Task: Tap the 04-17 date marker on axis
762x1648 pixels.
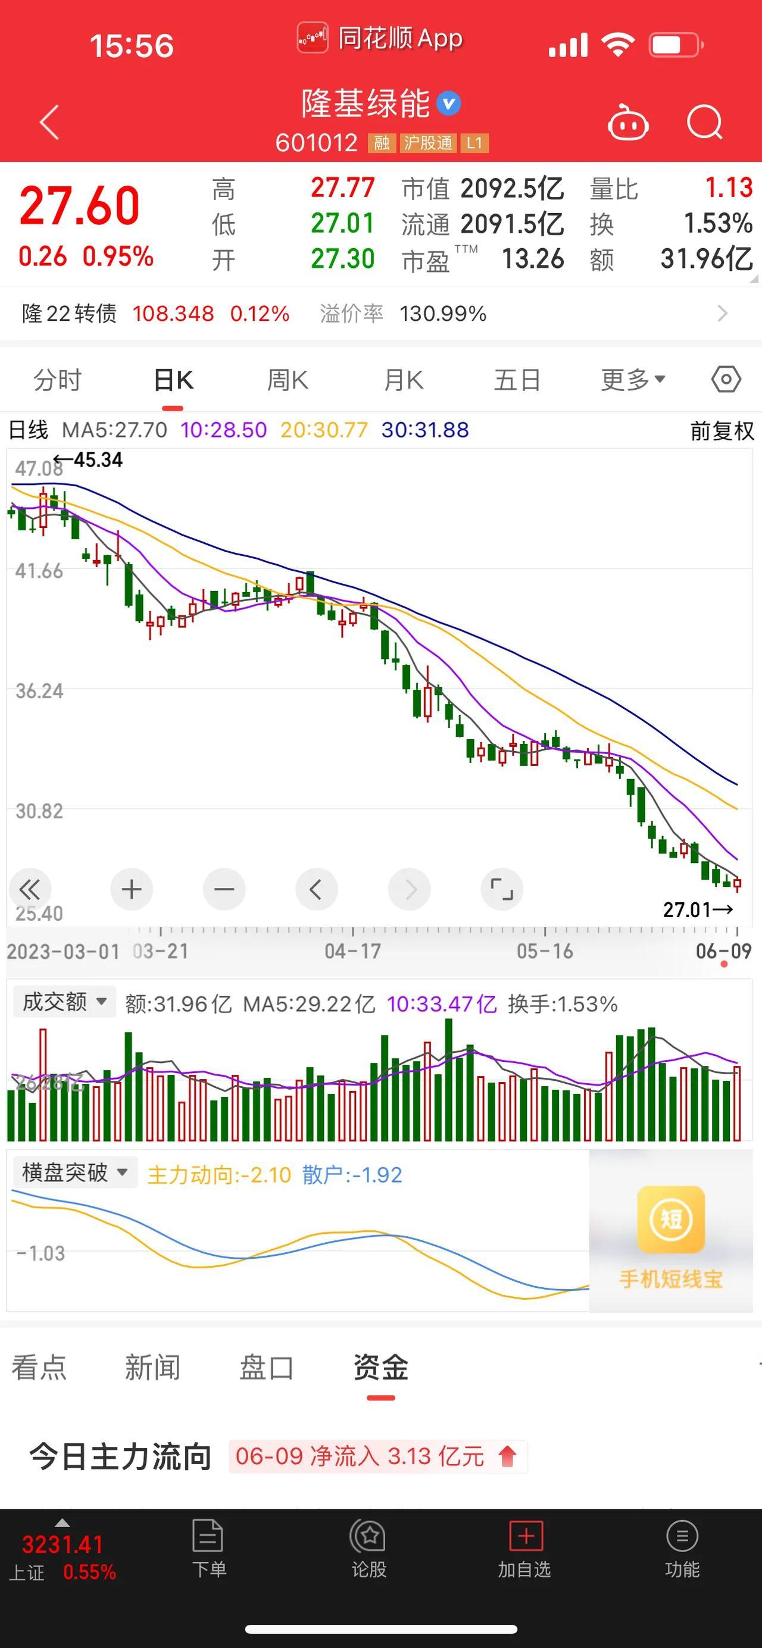Action: 352,951
